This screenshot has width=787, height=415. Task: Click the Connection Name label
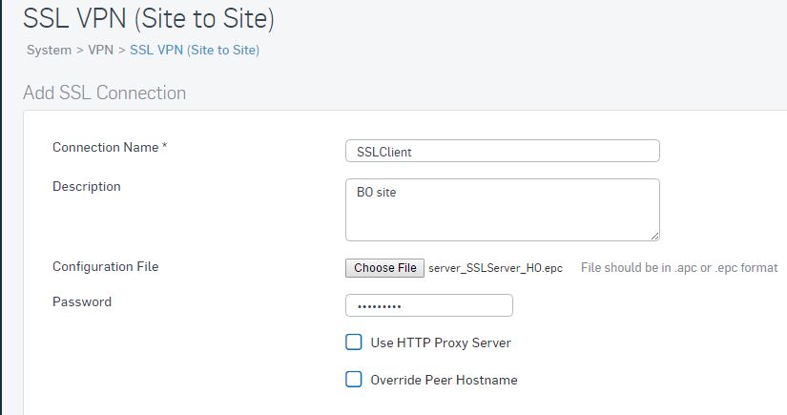[110, 147]
